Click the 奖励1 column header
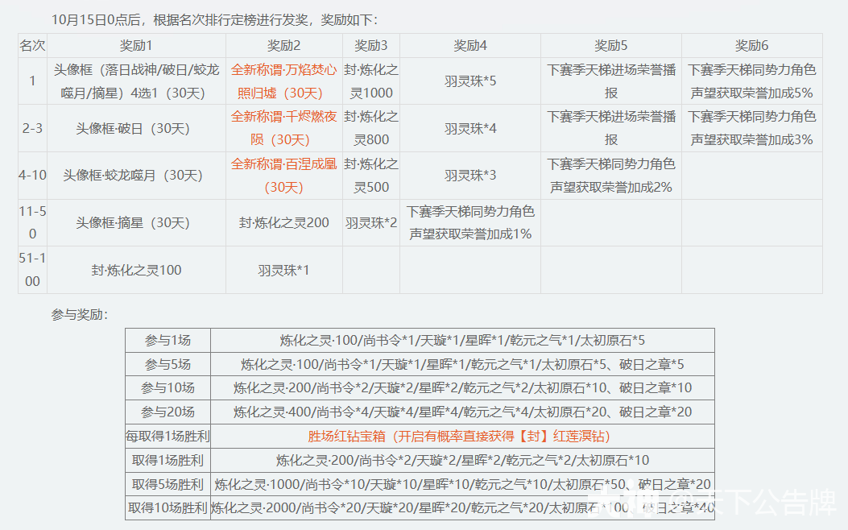Screen dimensions: 848x530 click(135, 46)
